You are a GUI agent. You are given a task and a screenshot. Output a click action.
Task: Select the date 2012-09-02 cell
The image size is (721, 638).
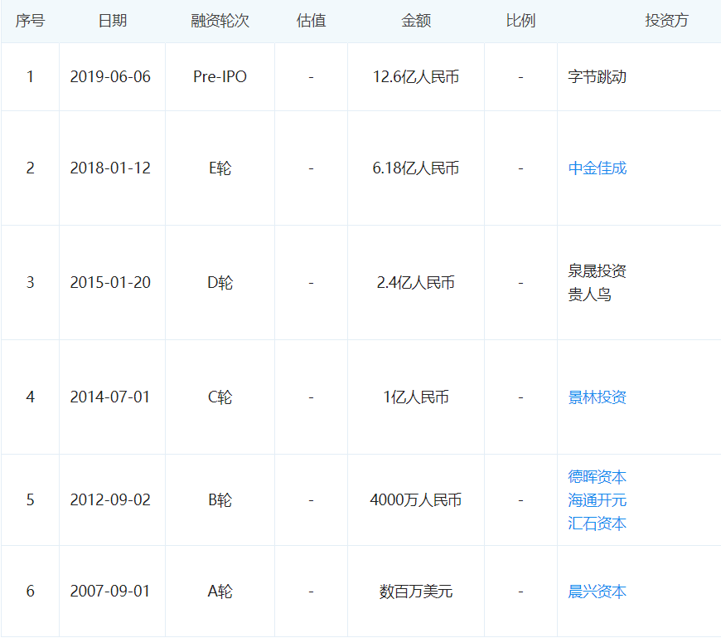[110, 500]
